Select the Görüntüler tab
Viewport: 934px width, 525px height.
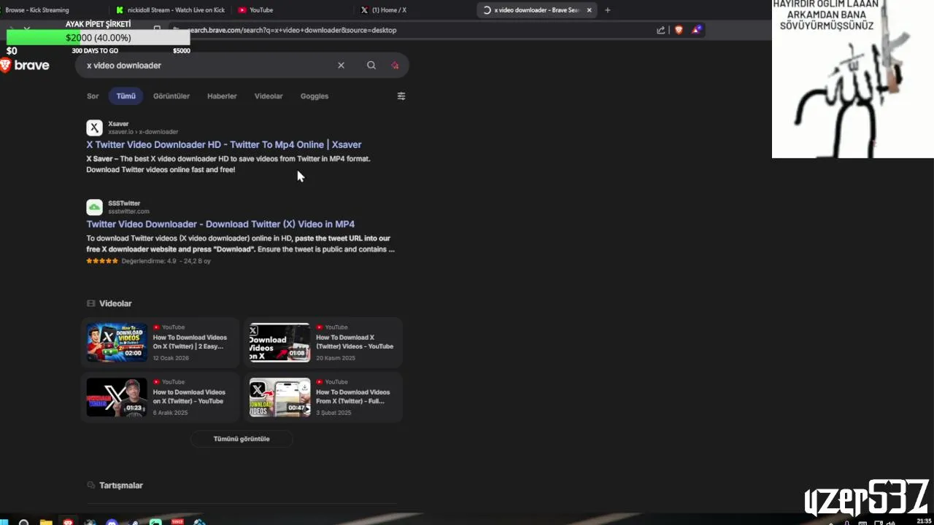click(x=171, y=96)
